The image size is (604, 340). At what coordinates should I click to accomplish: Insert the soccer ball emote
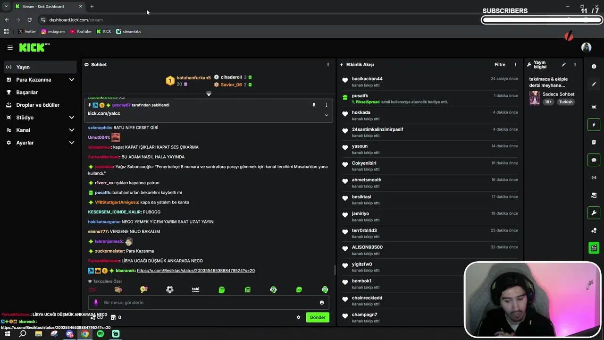[170, 289]
